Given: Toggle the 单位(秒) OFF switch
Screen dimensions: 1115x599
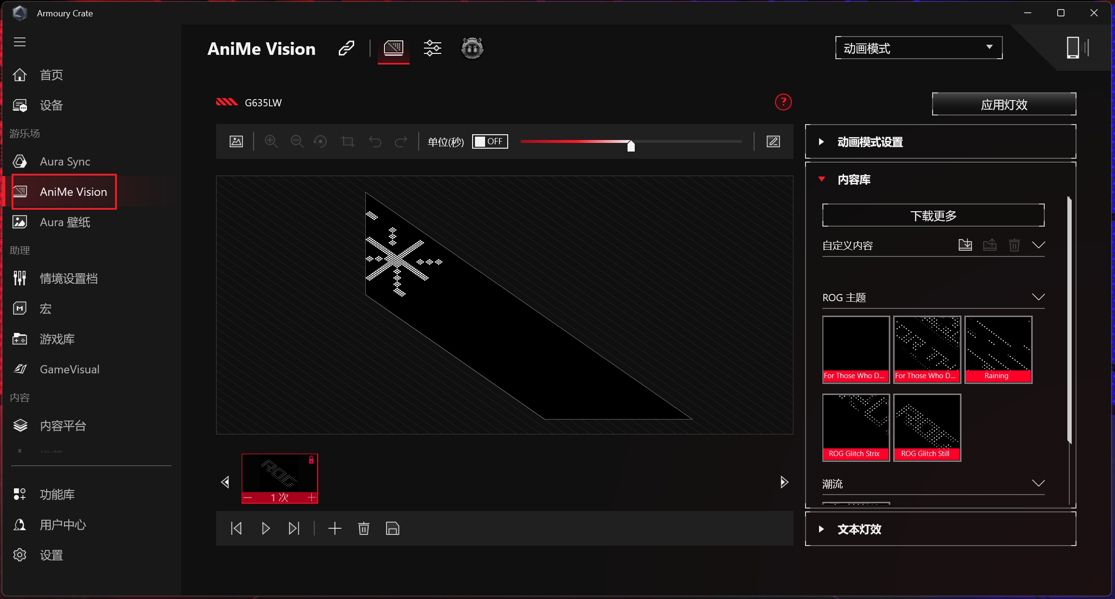Looking at the screenshot, I should 490,141.
